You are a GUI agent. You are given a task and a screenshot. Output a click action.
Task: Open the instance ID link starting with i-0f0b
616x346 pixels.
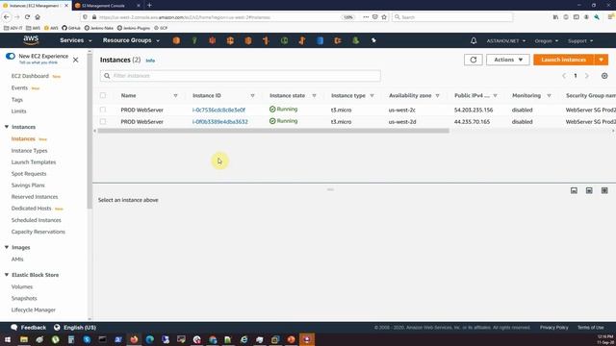pos(220,122)
